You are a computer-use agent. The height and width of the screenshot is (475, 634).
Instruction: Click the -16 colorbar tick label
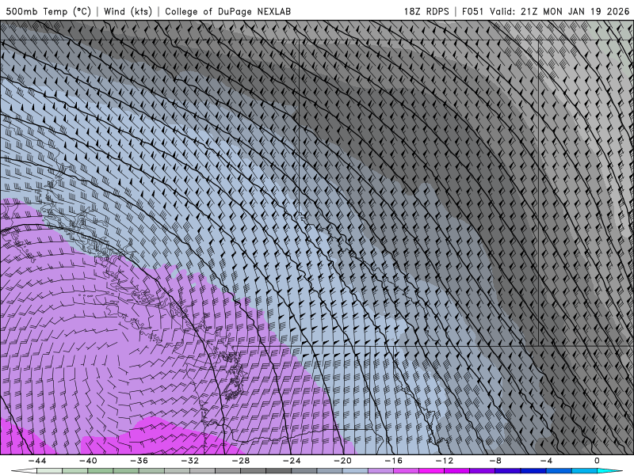pyautogui.click(x=393, y=461)
